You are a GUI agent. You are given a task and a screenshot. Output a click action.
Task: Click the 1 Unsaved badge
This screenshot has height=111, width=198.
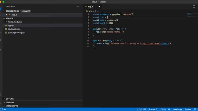click(x=25, y=11)
